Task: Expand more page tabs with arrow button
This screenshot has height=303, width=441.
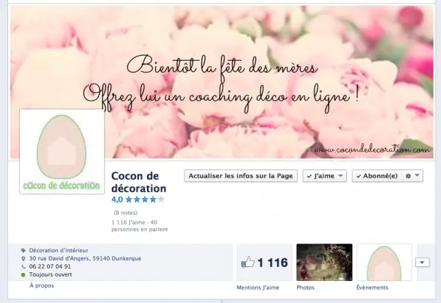Action: 423,263
